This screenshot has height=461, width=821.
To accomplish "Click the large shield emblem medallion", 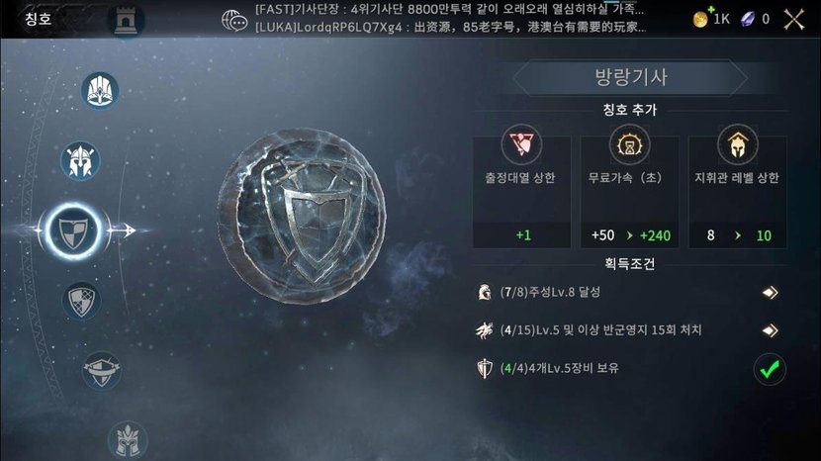I will pyautogui.click(x=302, y=217).
